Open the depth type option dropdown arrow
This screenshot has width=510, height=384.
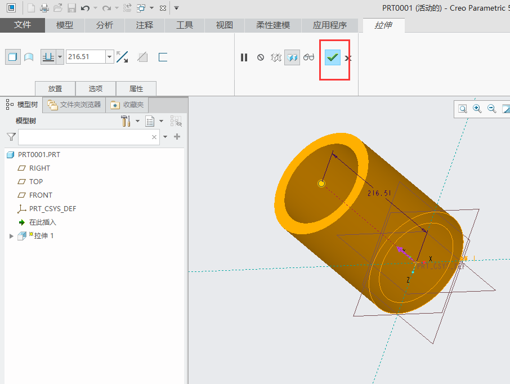60,57
